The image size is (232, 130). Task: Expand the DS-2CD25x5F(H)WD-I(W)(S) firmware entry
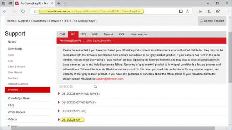(x=81, y=94)
